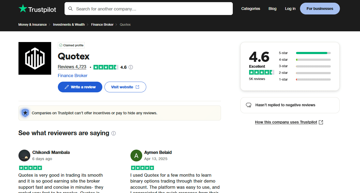
Task: Click the Quotex company title
Action: (74, 56)
